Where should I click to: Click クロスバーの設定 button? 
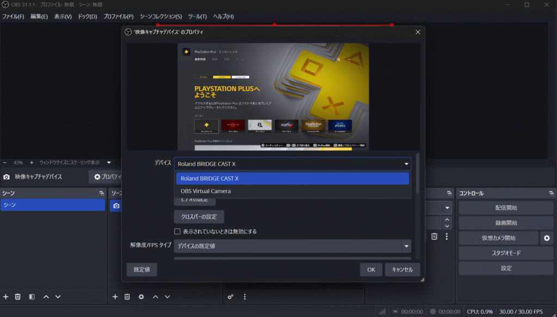(199, 217)
